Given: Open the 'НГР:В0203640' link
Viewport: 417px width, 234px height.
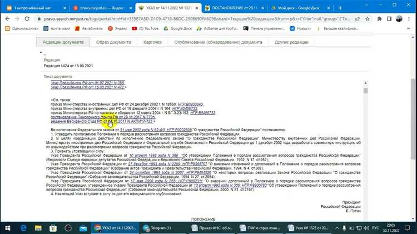Looking at the screenshot, I should pos(190,104).
